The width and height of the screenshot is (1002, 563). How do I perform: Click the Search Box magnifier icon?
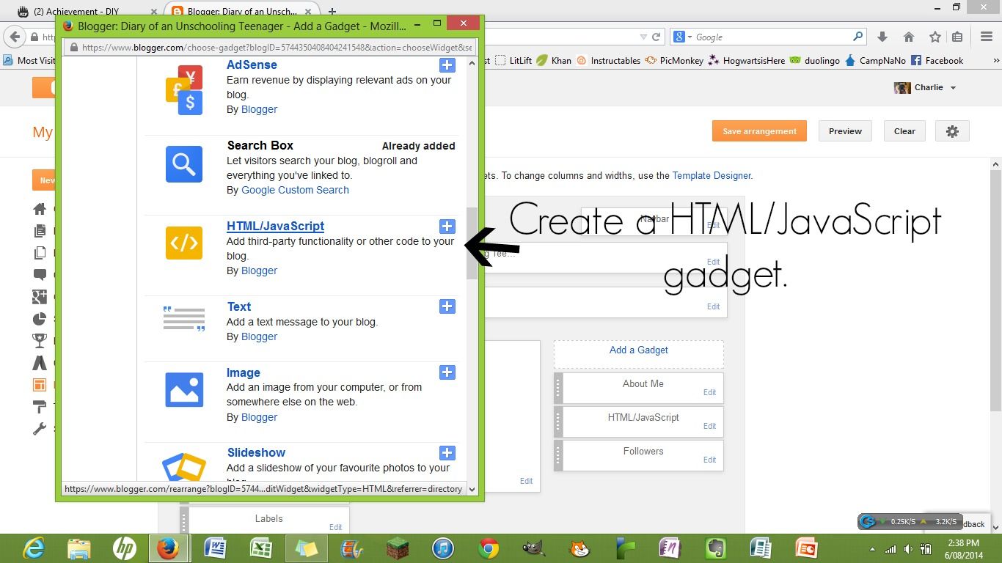[x=183, y=164]
